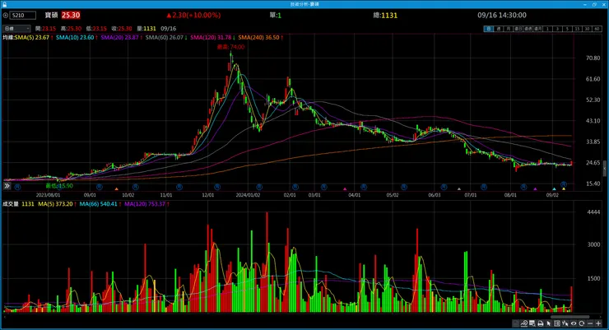
Task: Click the lock icon in bottom toolbar
Action: pos(516,323)
